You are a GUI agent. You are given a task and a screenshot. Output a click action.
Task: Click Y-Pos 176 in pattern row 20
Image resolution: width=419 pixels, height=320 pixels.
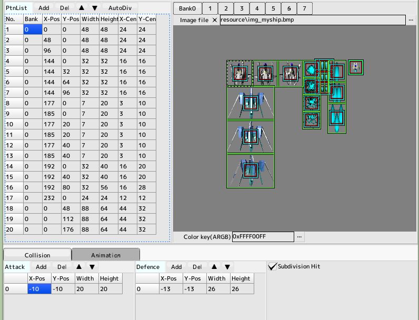point(71,229)
